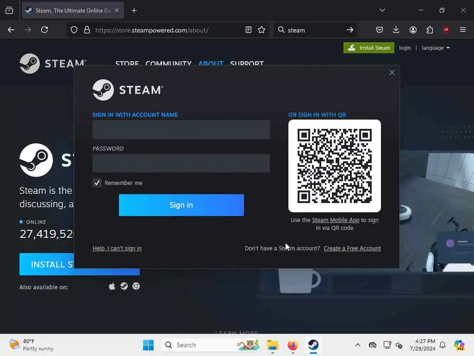
Task: Click the Sign in button
Action: [x=181, y=205]
